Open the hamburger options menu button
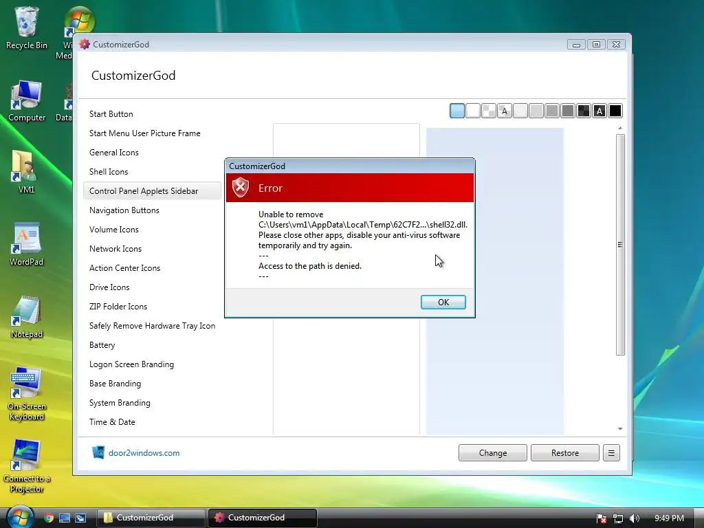This screenshot has width=704, height=528. tap(611, 453)
